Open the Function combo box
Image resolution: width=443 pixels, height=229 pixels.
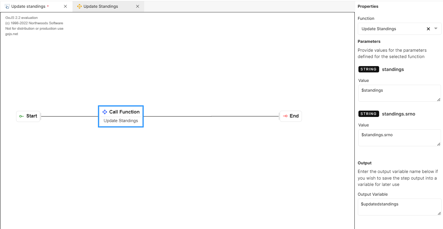tap(391, 29)
